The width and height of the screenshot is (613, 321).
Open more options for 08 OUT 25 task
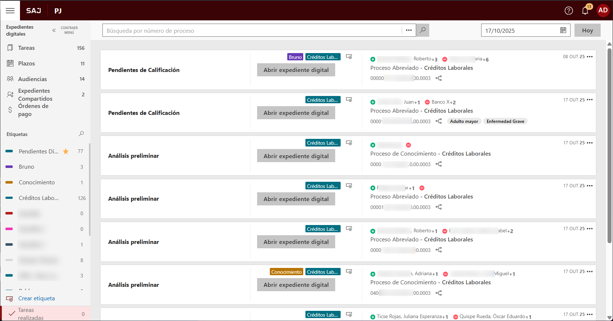(590, 57)
